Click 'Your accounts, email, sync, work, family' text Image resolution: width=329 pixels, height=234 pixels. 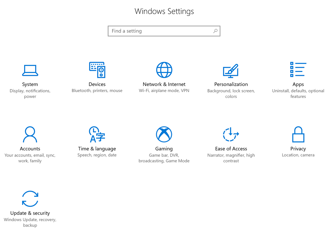pyautogui.click(x=30, y=158)
